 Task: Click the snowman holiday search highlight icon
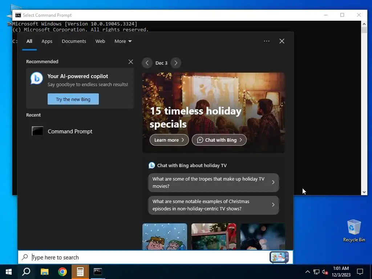point(279,257)
